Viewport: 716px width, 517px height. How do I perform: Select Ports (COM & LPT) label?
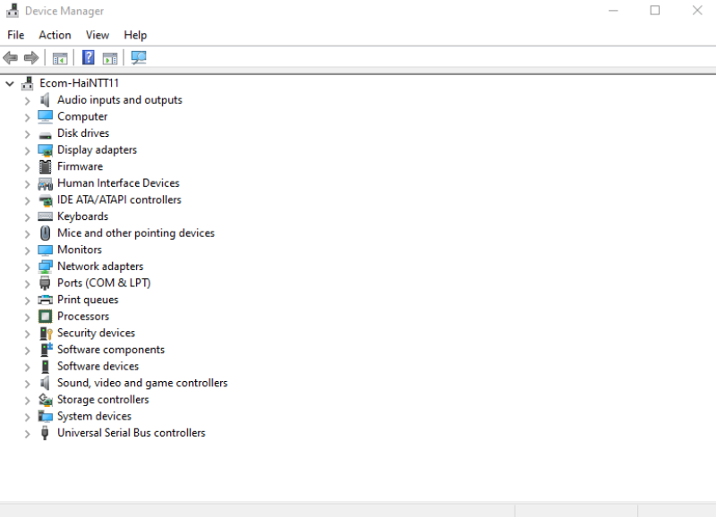tap(104, 283)
